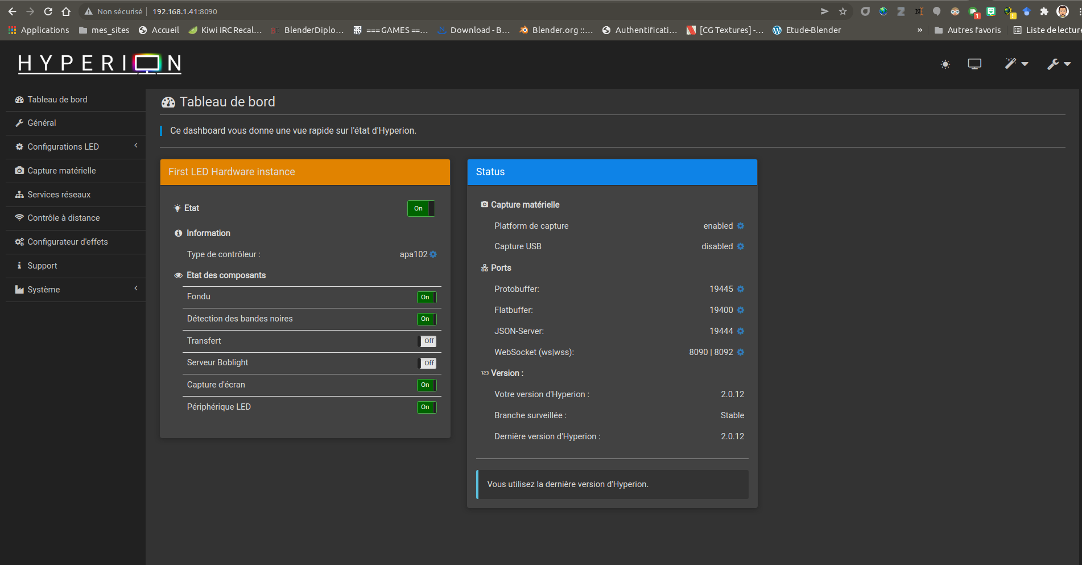Enable the Transfert switch
This screenshot has height=565, width=1082.
[x=427, y=341]
